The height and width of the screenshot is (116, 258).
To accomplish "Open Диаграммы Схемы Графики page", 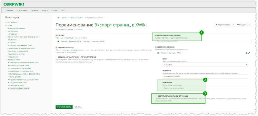I will tap(21, 71).
